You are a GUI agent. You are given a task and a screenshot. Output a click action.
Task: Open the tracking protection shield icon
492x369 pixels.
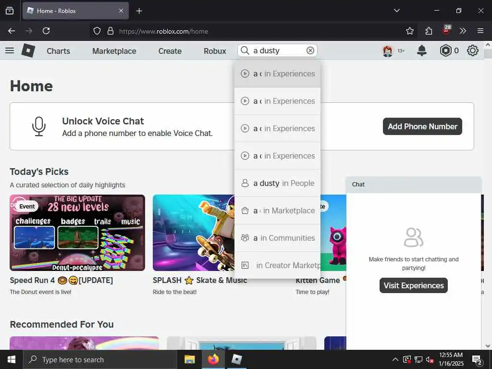pyautogui.click(x=97, y=31)
